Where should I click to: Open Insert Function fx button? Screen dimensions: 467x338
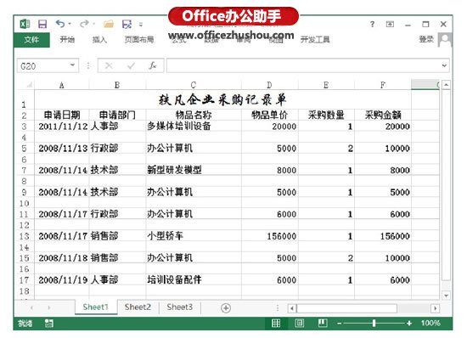(x=153, y=65)
